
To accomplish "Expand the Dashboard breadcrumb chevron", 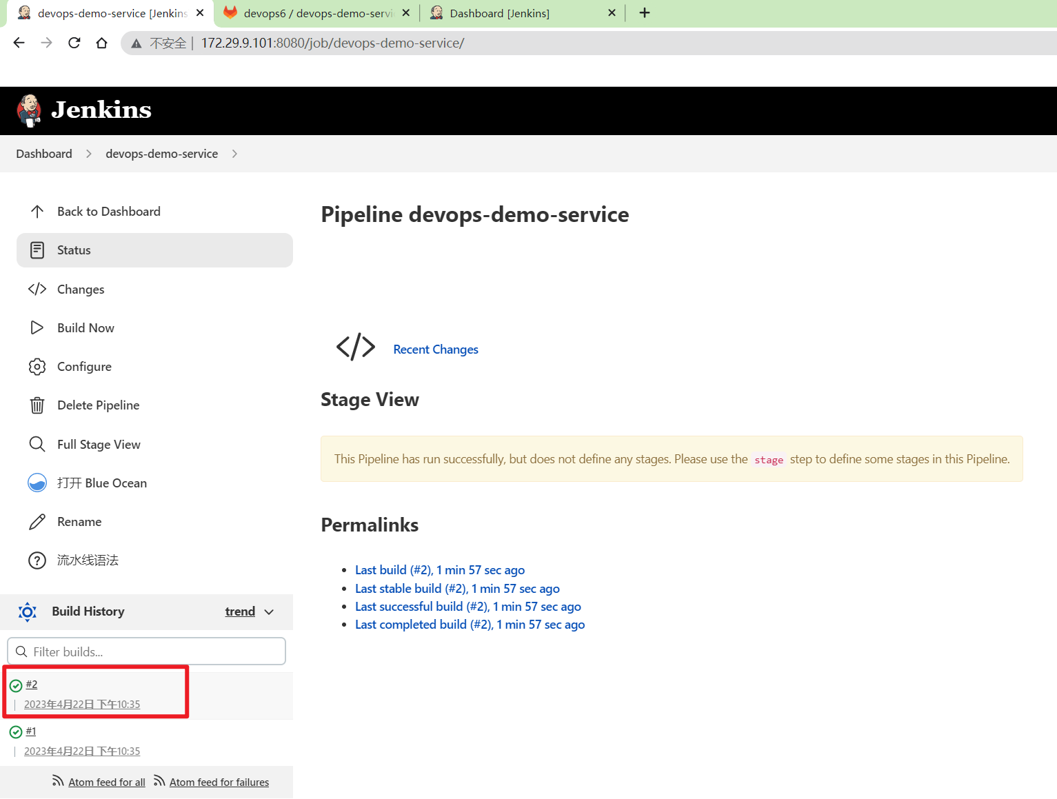I will pyautogui.click(x=88, y=154).
